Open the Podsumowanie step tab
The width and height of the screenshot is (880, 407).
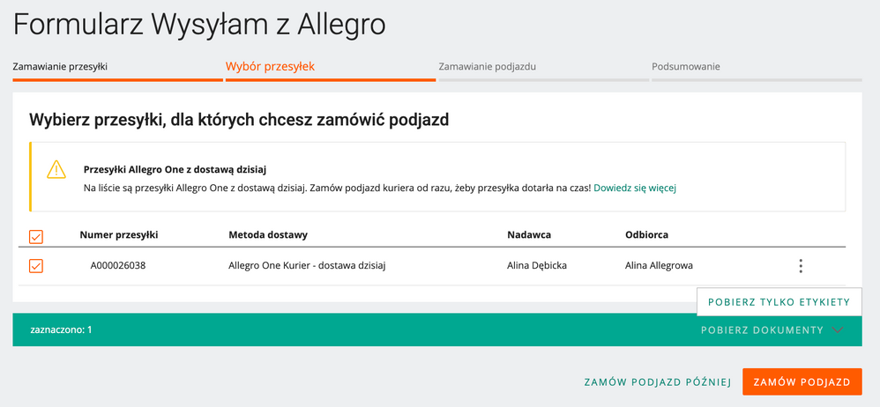pos(685,67)
